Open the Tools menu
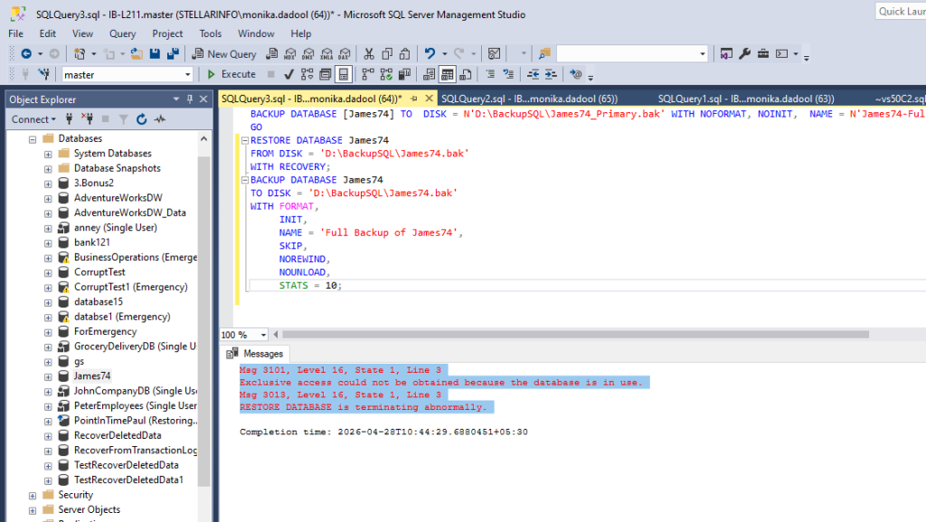 point(210,33)
